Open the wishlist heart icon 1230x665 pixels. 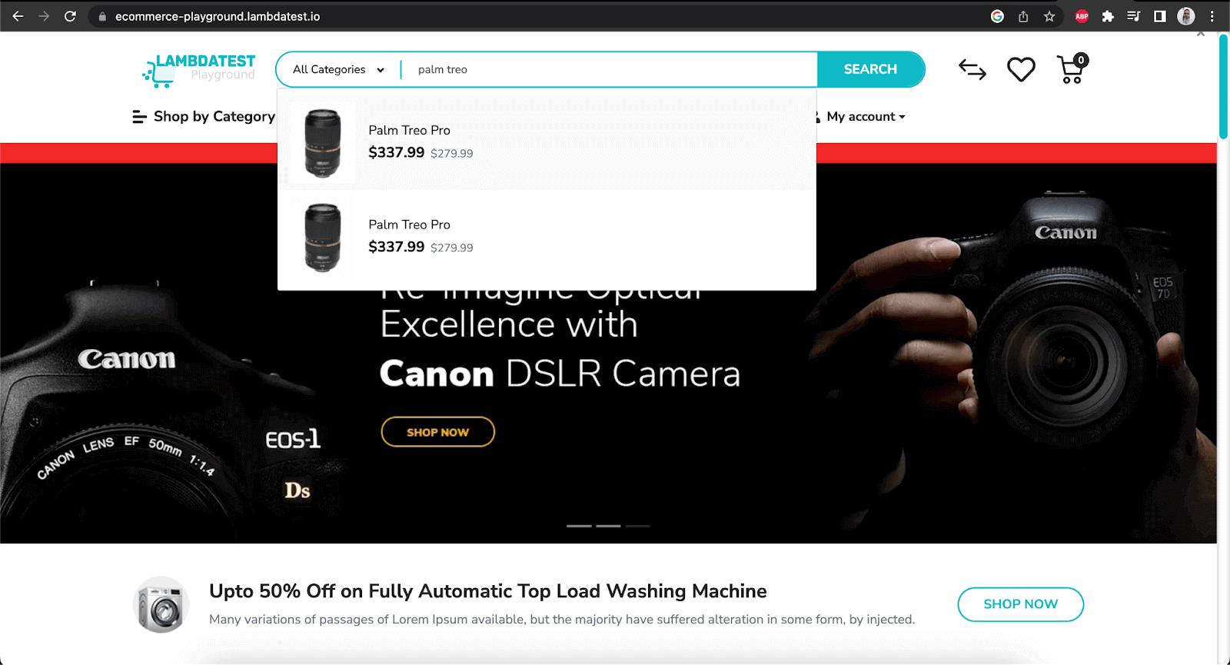click(1021, 70)
